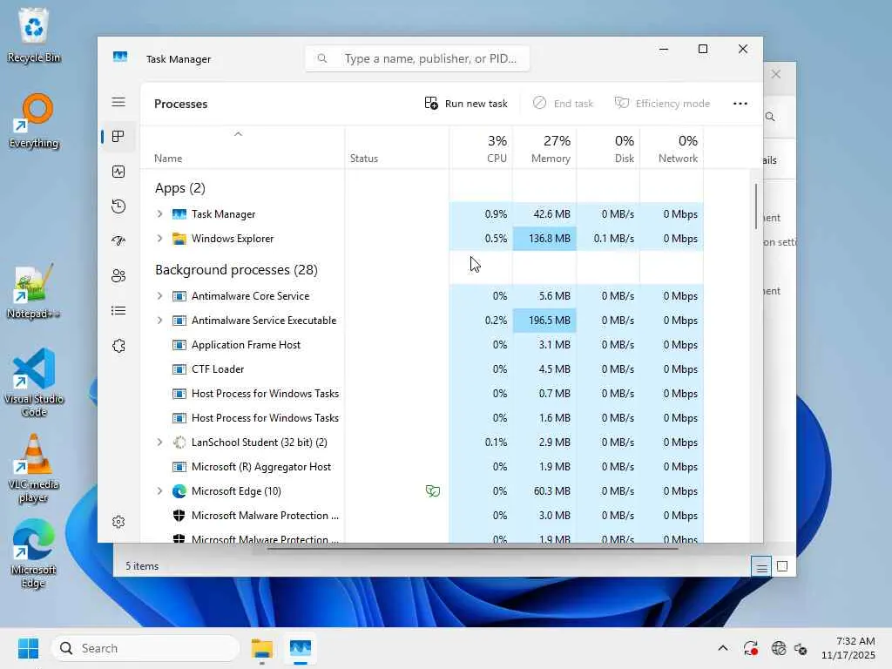Select the Notepad++ desktop shortcut
Screen dimensions: 892x669
(33, 291)
